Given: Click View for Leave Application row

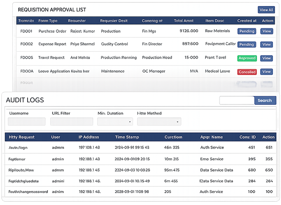Looking at the screenshot, I should pos(266,72).
